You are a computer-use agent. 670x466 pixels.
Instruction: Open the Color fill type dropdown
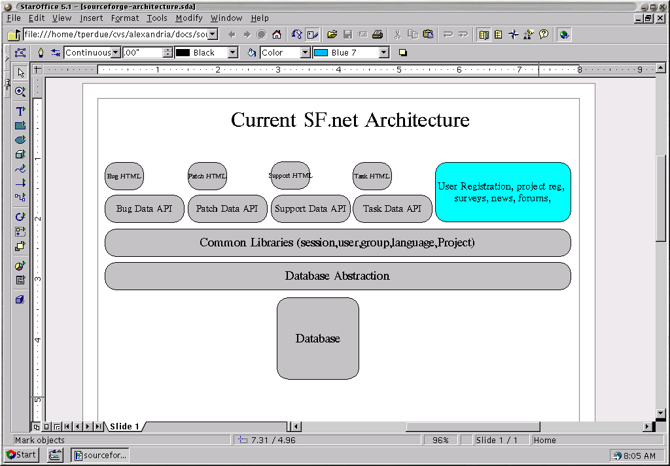pos(305,53)
